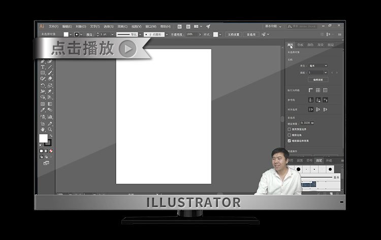Image resolution: width=381 pixels, height=240 pixels.
Task: Select the Curvature tool
Action: pyautogui.click(x=50, y=61)
